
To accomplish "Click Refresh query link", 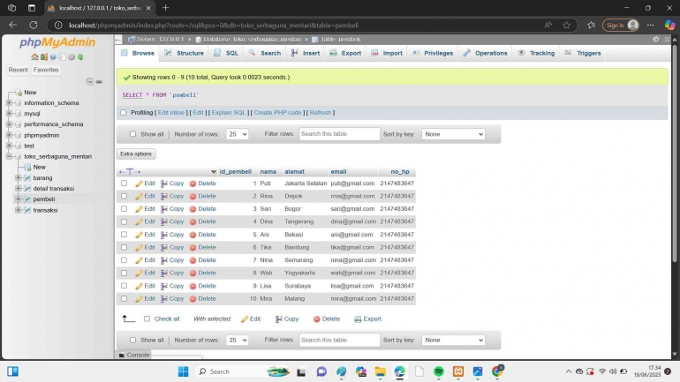I will point(321,113).
